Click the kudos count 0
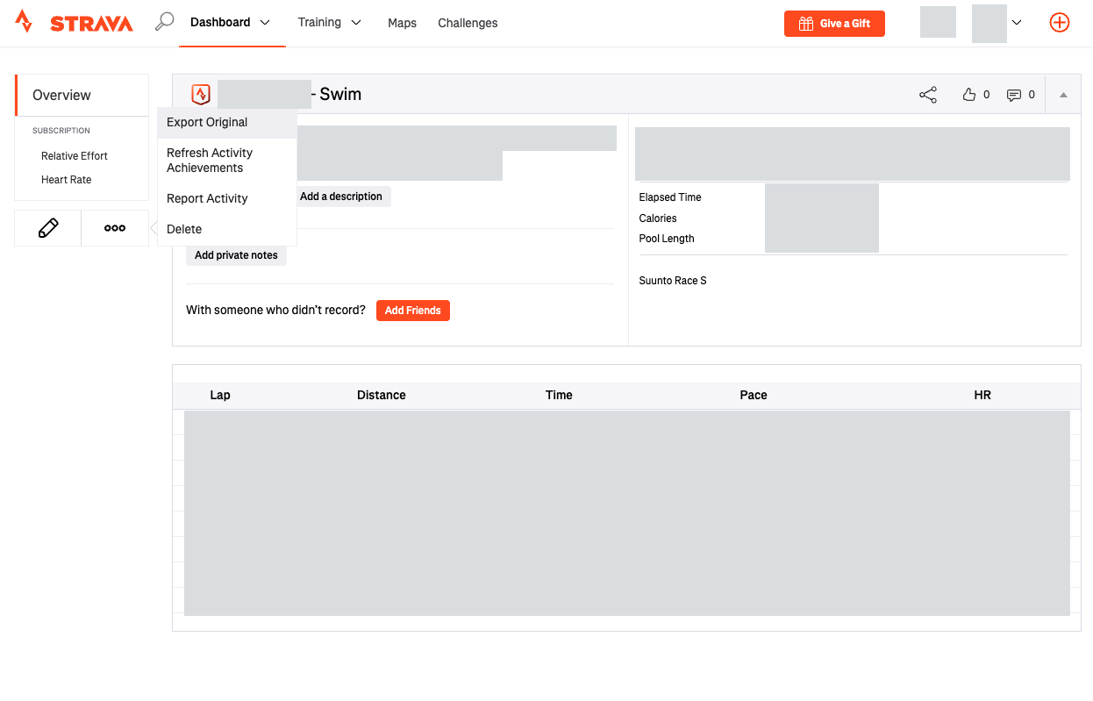 (x=987, y=95)
